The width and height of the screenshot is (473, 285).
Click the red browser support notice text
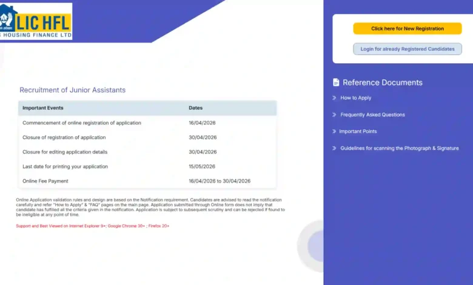tap(92, 226)
